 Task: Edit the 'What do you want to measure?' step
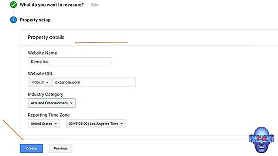pos(94,5)
